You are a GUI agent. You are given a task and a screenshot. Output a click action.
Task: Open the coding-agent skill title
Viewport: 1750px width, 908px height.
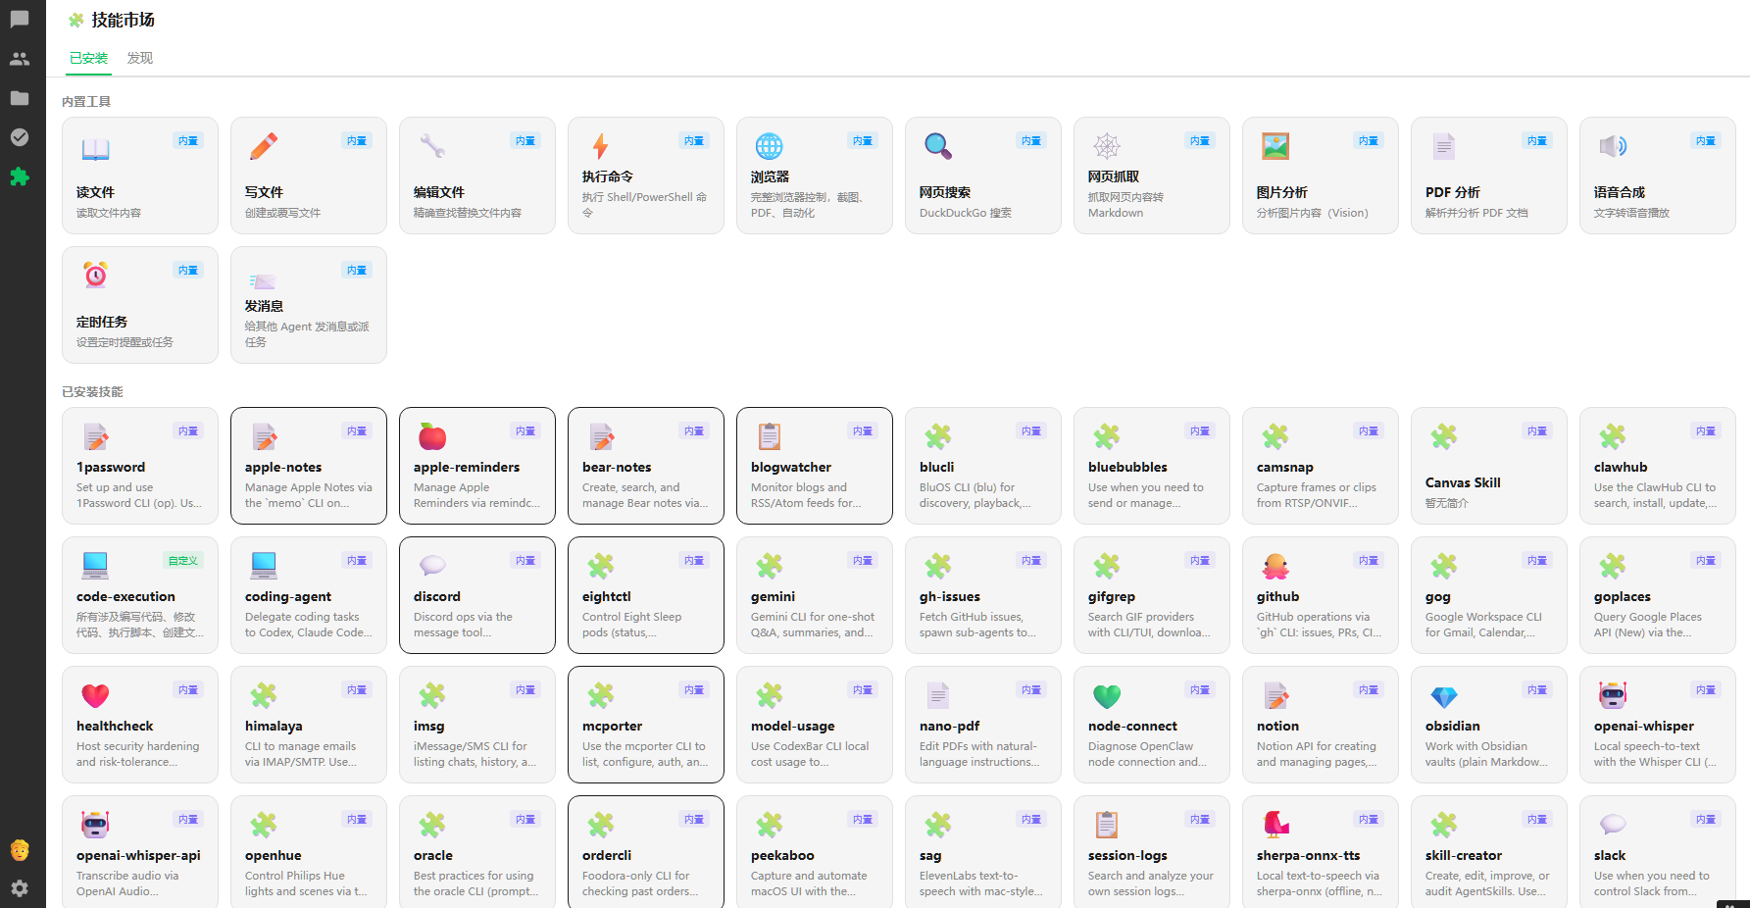[x=288, y=597]
